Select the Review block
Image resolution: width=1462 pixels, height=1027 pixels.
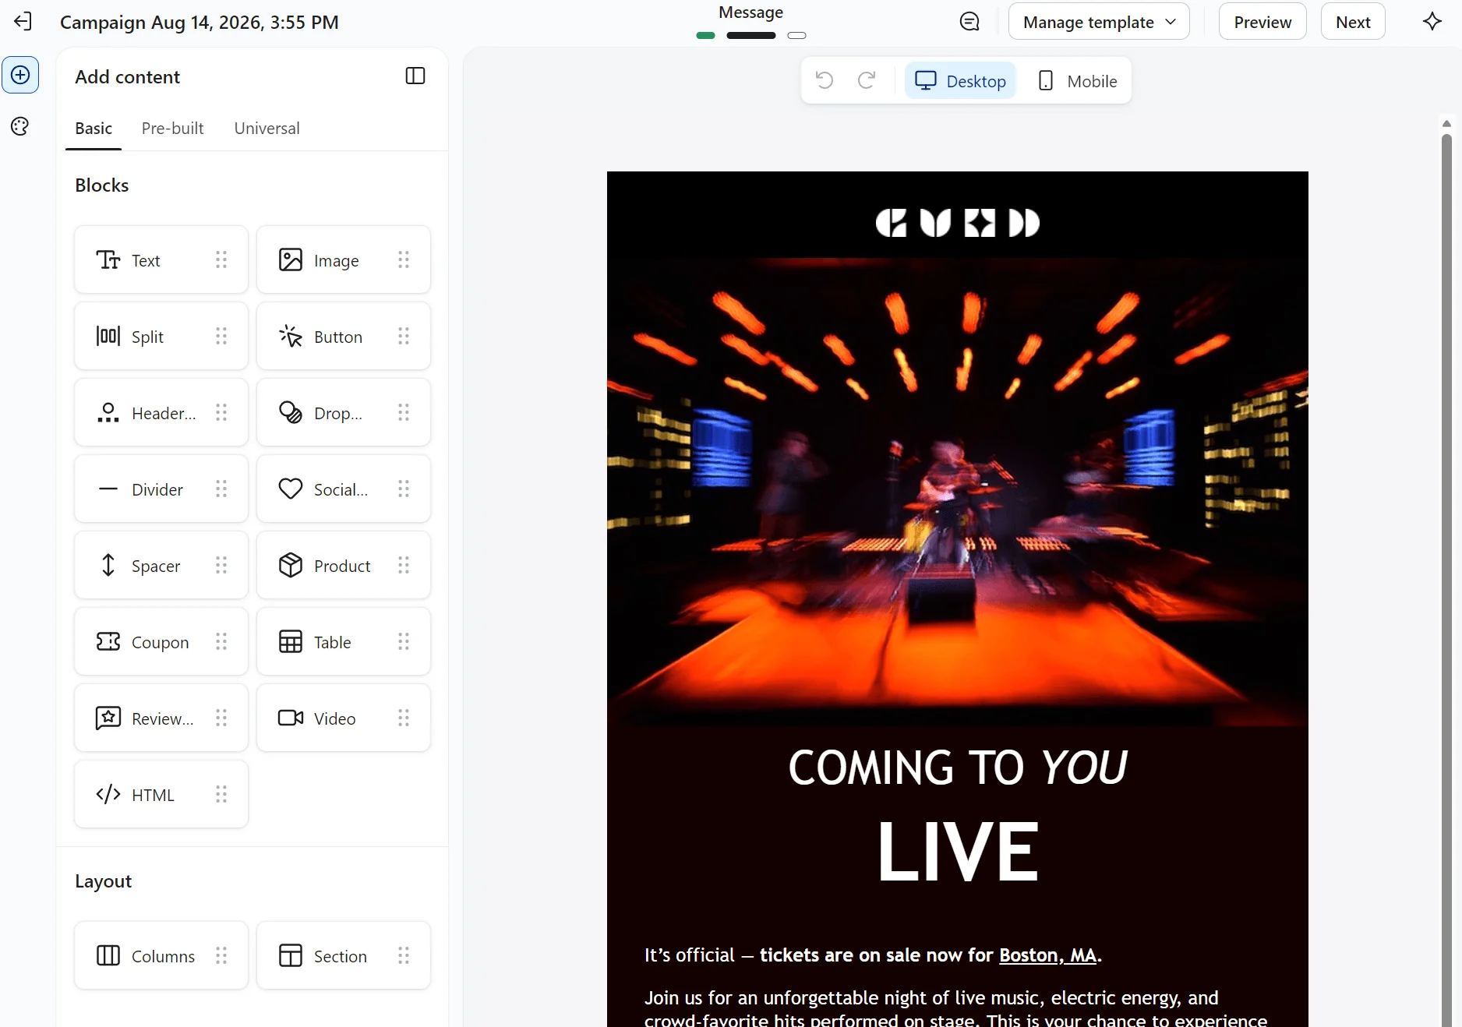pyautogui.click(x=161, y=718)
